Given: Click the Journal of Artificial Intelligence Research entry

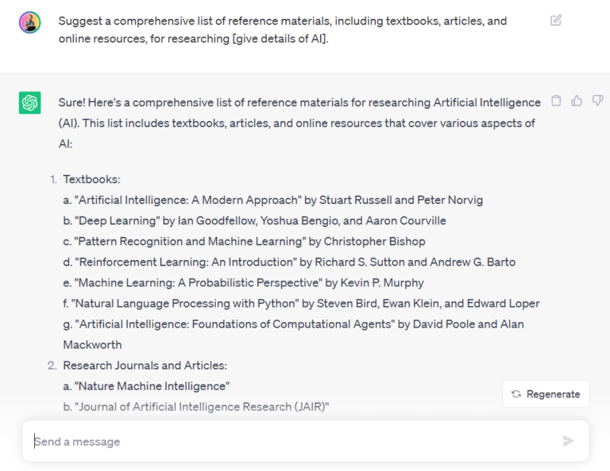Looking at the screenshot, I should coord(195,407).
